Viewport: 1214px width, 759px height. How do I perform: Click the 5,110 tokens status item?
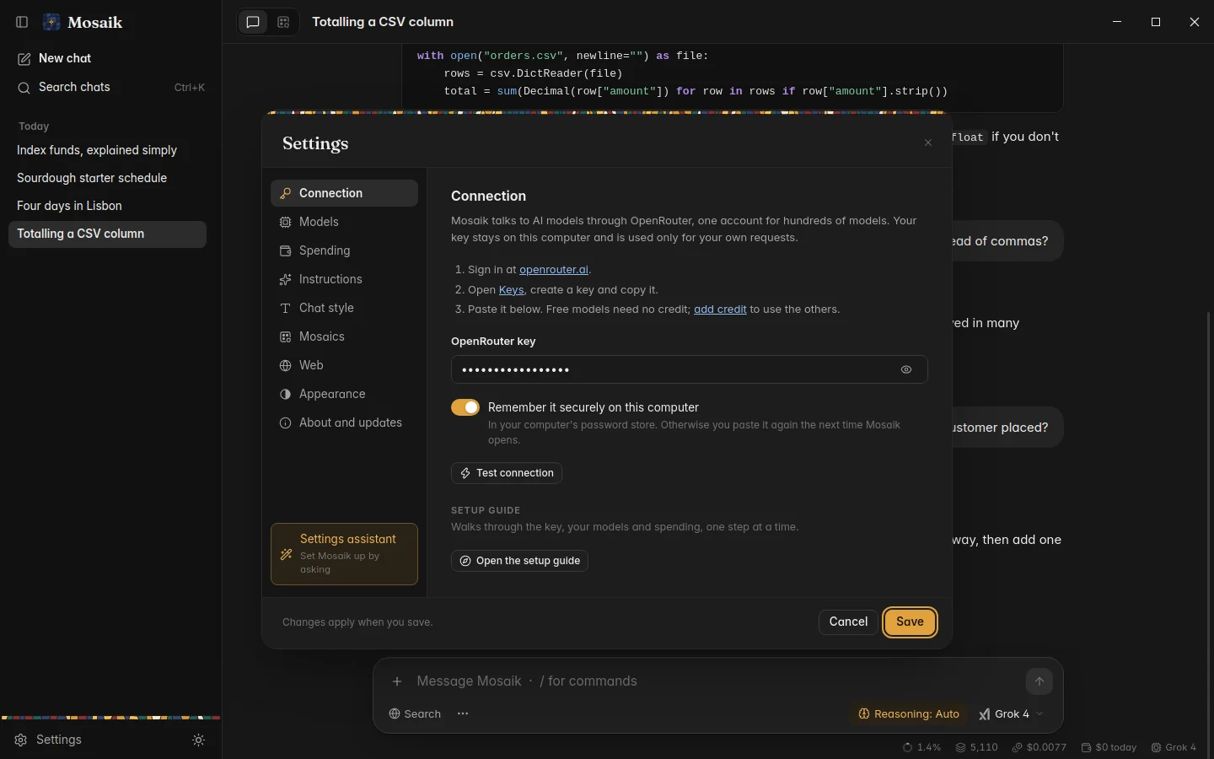click(976, 747)
